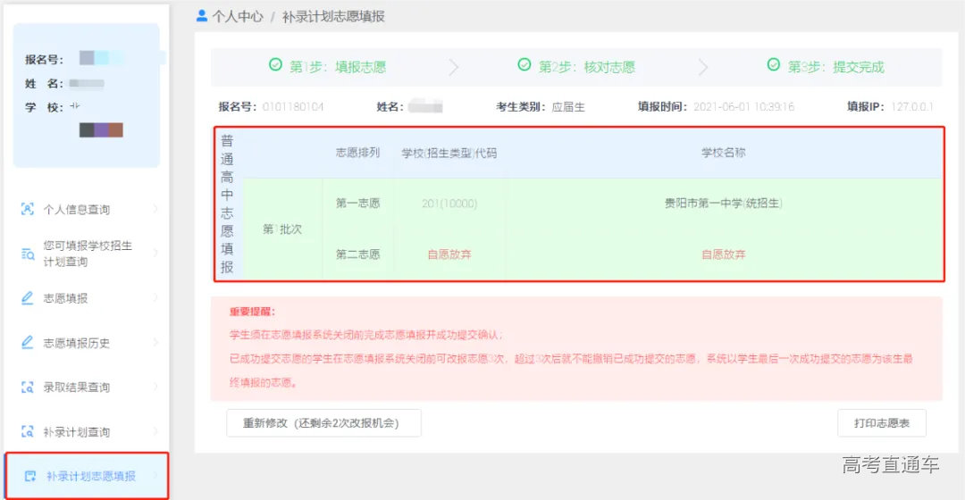Expand the 志愿填报 menu chevron

coord(155,297)
